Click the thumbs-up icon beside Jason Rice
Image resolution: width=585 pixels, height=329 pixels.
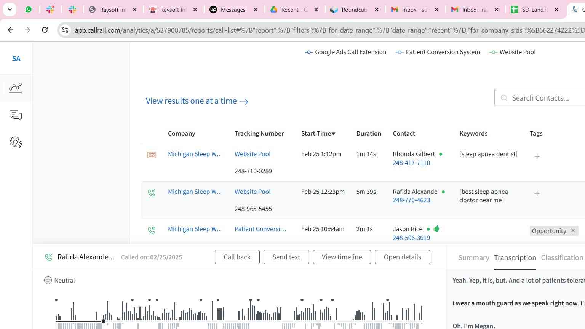pos(436,228)
